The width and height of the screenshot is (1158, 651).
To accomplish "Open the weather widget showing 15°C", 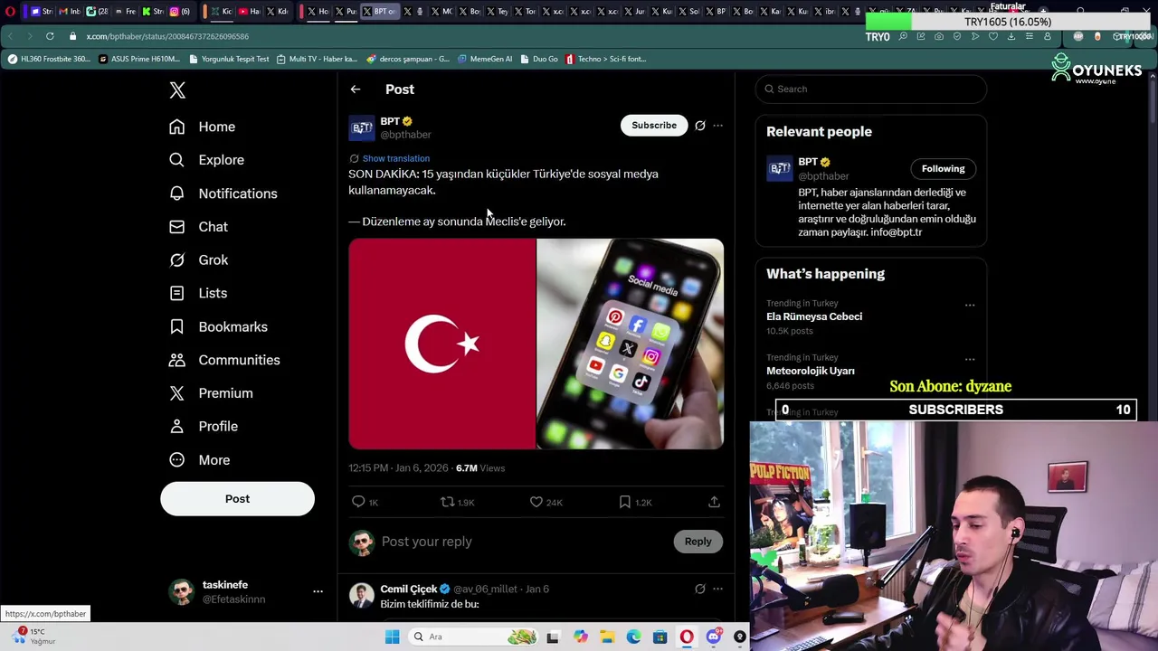I will pyautogui.click(x=32, y=637).
